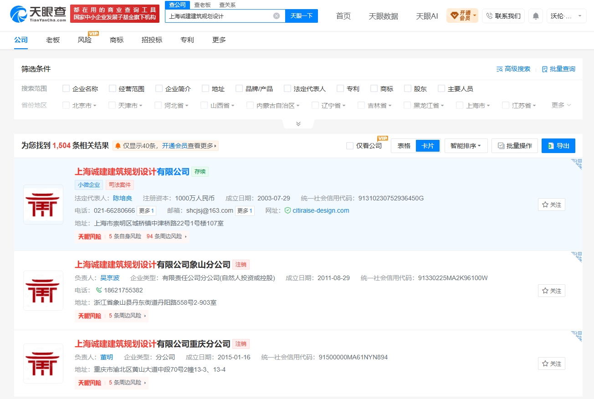Check the 品牌/产品 checkbox
Screen dimensions: 594x399
[239, 88]
